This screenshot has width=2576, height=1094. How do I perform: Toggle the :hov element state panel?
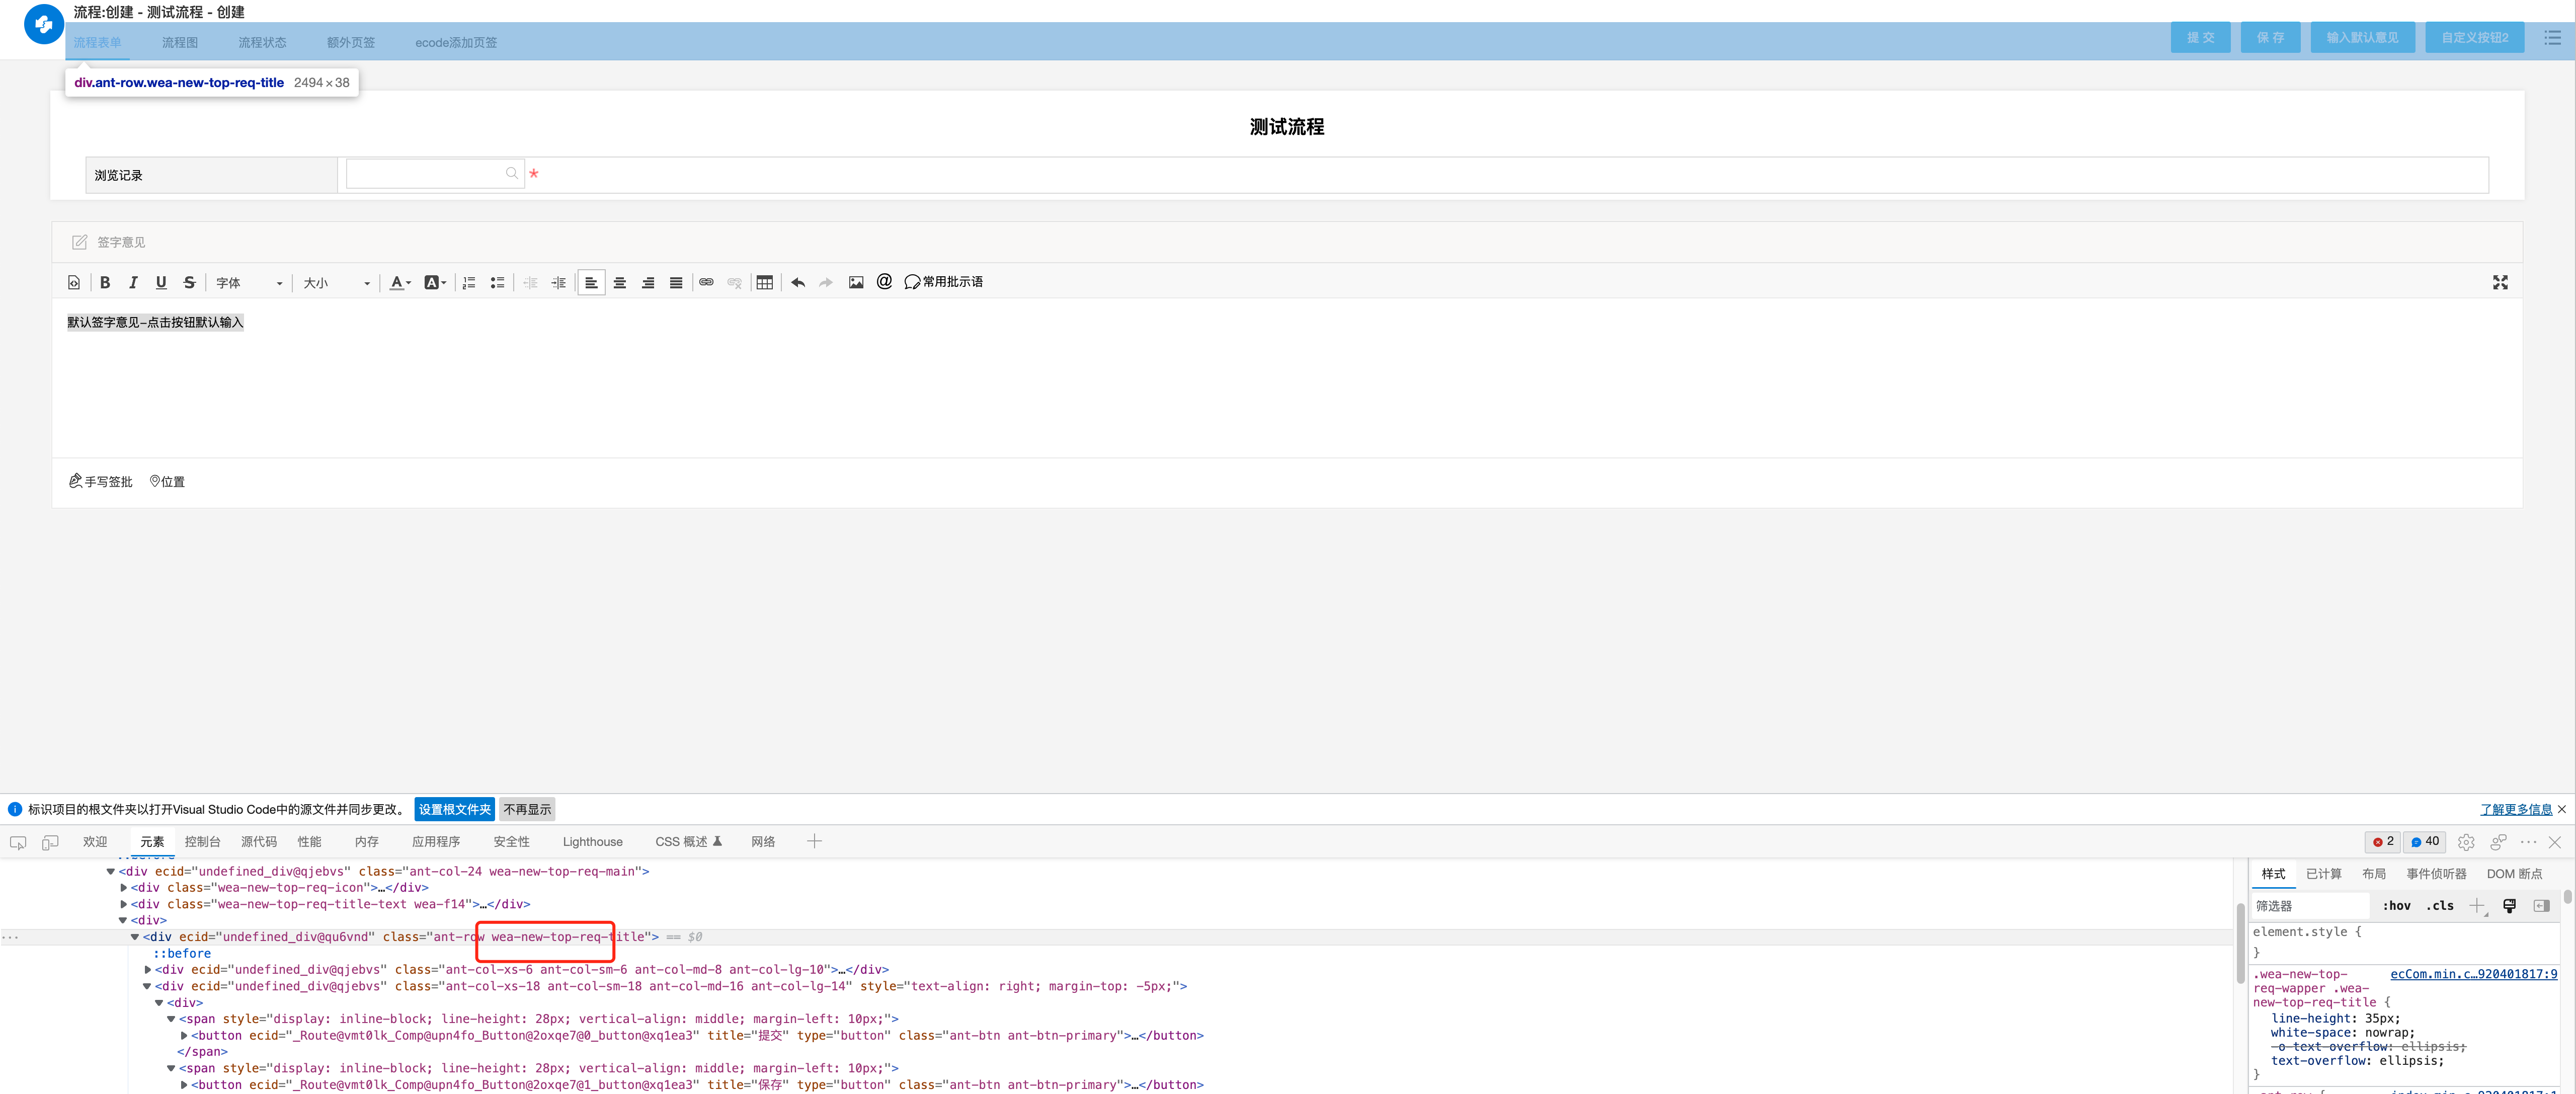(2396, 907)
